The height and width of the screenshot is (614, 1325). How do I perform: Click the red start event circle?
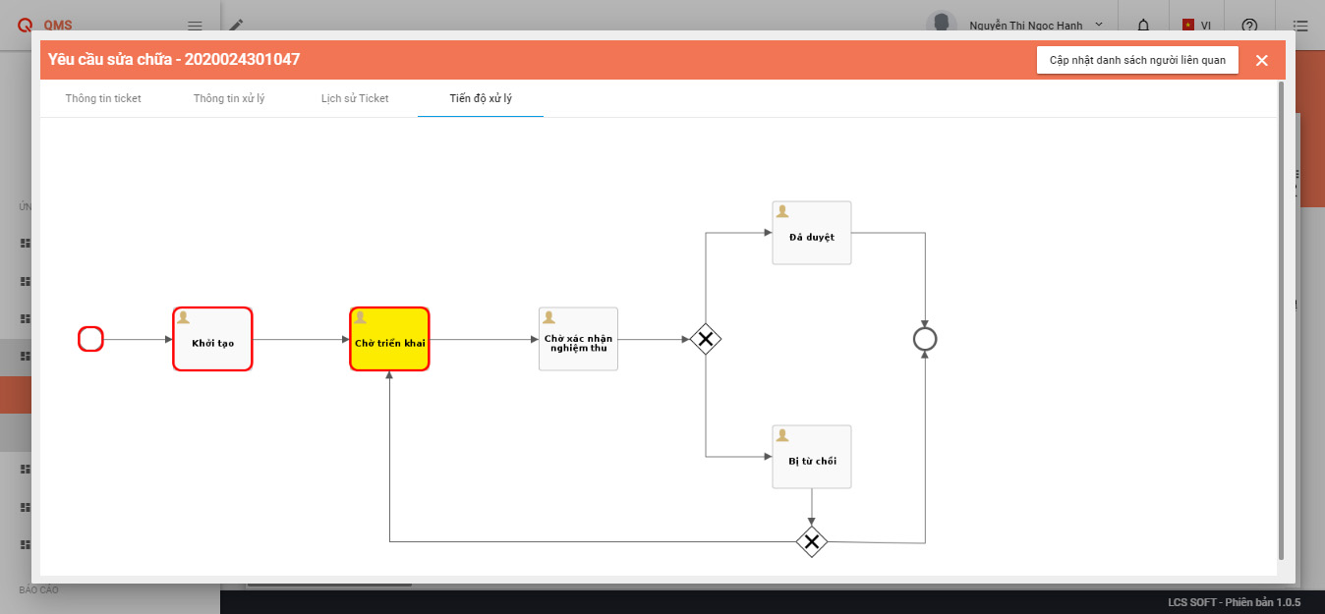(90, 340)
